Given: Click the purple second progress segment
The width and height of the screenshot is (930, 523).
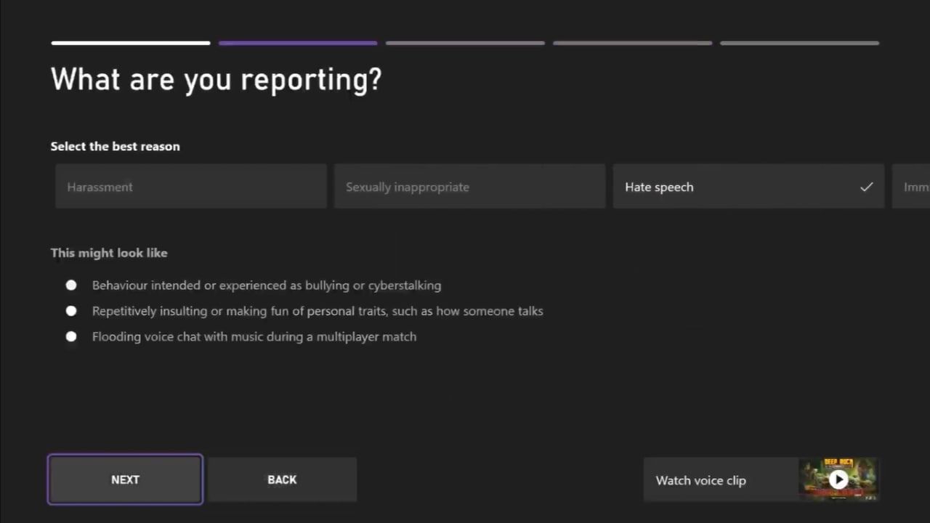Looking at the screenshot, I should pos(297,43).
